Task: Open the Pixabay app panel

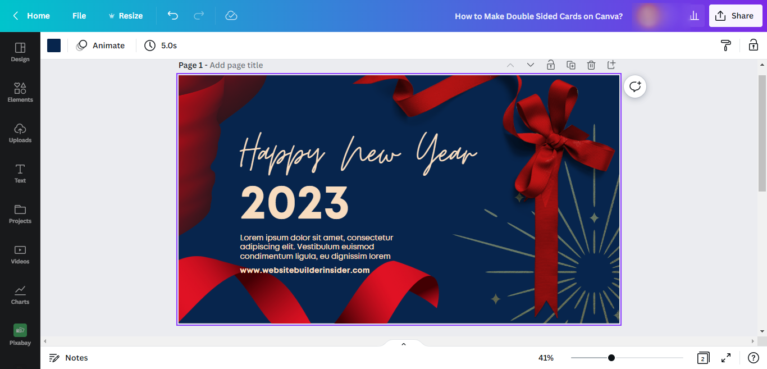Action: [20, 335]
